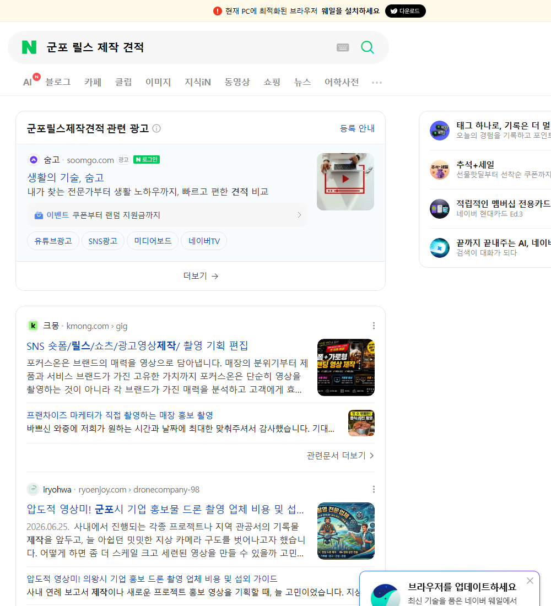551x606 pixels.
Task: Click the 숨고 ad video thumbnail
Action: [x=345, y=182]
